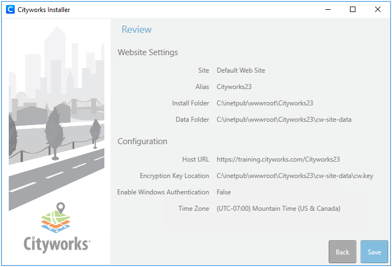Click the Website Settings section title
The image size is (392, 267).
(148, 52)
